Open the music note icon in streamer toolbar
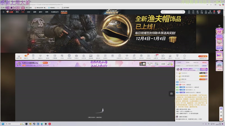Image resolution: width=225 pixels, height=126 pixels. 105,56
